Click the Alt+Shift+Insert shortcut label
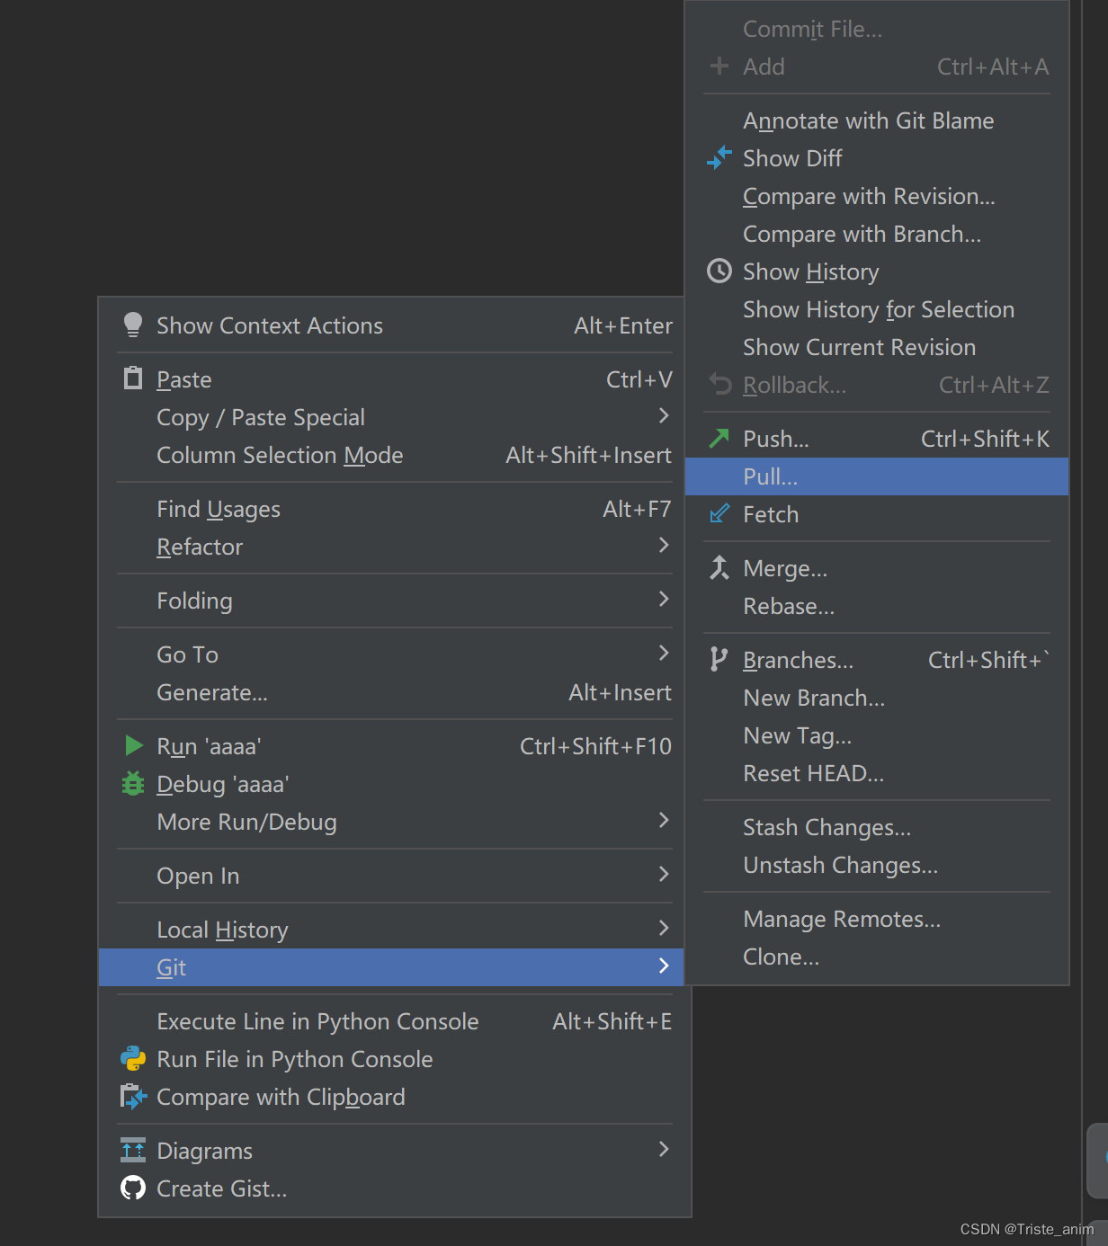Viewport: 1108px width, 1246px height. 588,455
